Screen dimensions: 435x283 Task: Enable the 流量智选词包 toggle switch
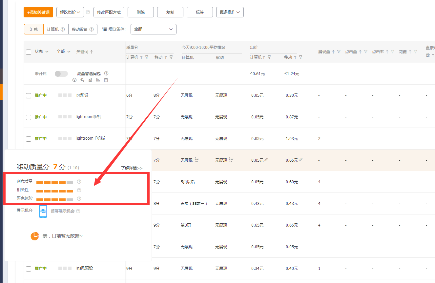61,74
